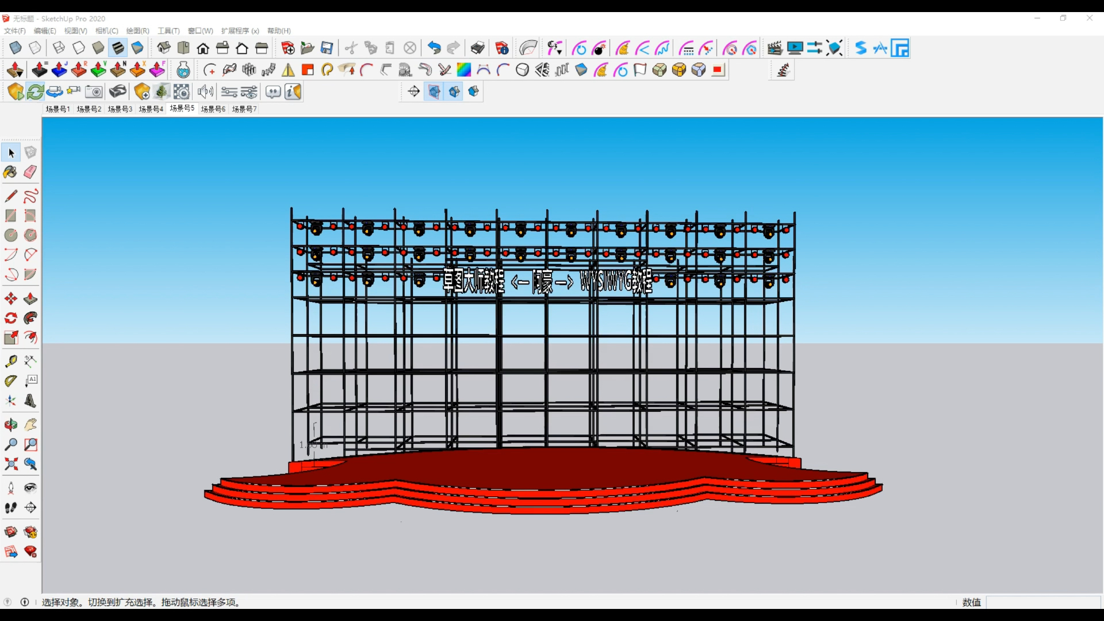Select the Pencil line tool
The image size is (1104, 621).
[10, 196]
